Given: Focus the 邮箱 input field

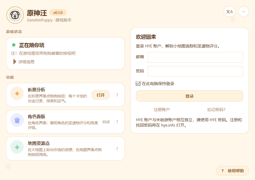Looking at the screenshot, I should coord(195,57).
